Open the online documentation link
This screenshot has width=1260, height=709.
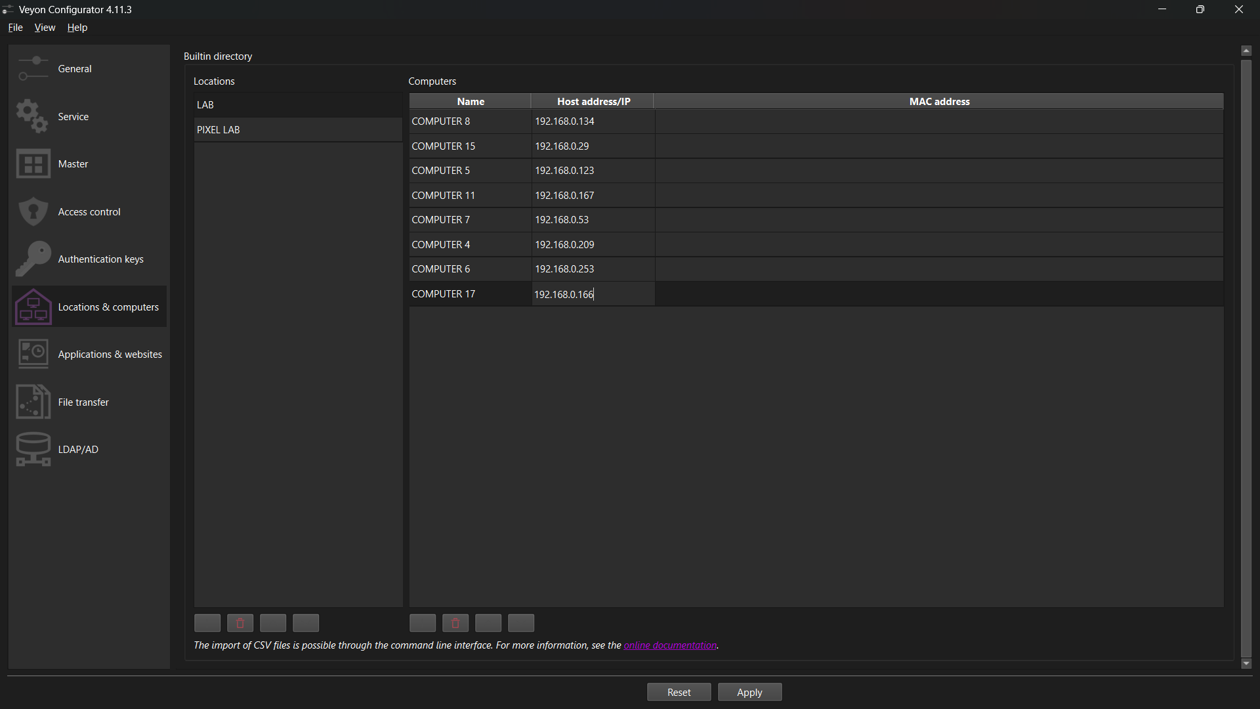click(x=670, y=646)
